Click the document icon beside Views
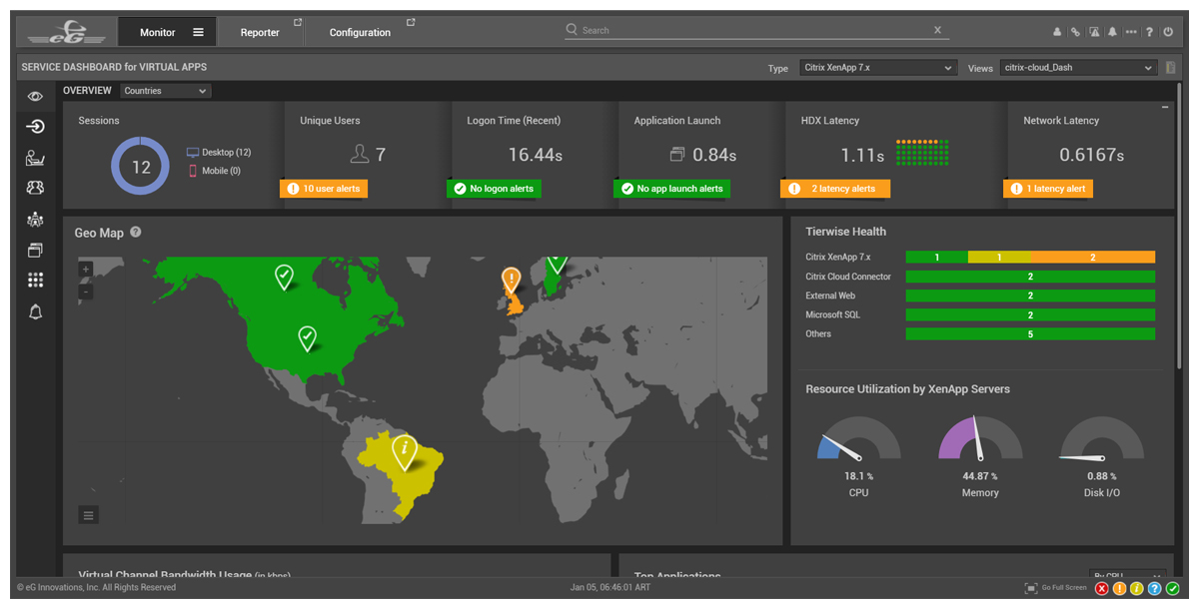Screen dimensions: 1199x609 point(1170,68)
